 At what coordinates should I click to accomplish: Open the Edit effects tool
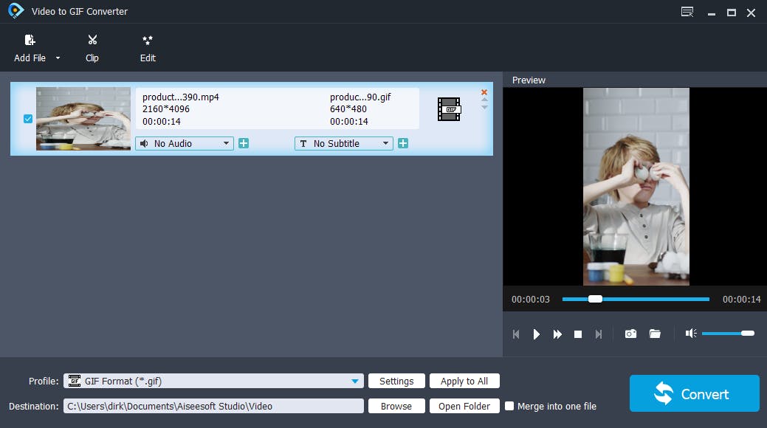coord(148,49)
